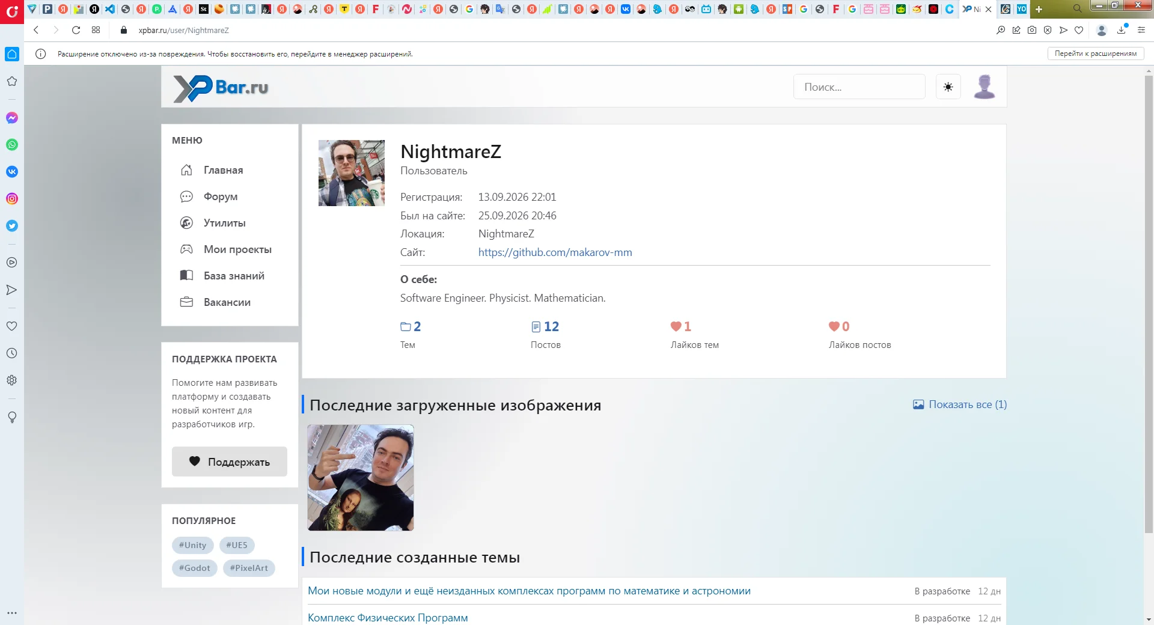Viewport: 1154px width, 625px height.
Task: Reload the page with the refresh icon
Action: tap(76, 30)
